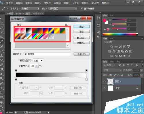Open the layer 填充 slider arrow
The width and height of the screenshot is (144, 114).
pos(141,75)
